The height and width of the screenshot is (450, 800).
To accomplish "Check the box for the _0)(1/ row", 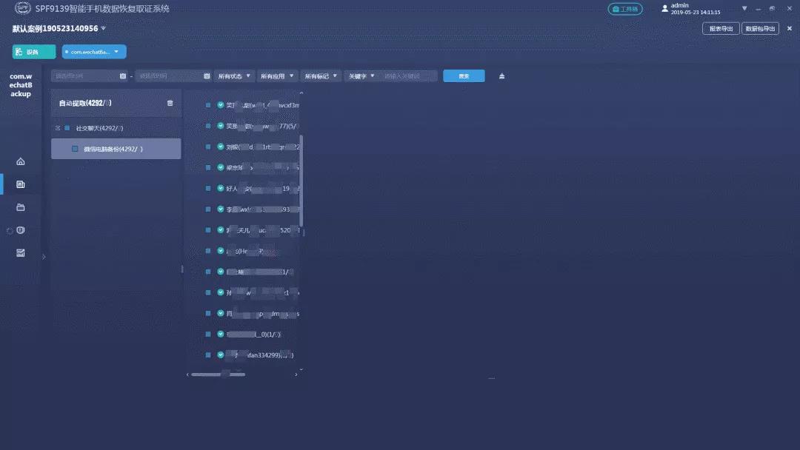I will [x=208, y=334].
